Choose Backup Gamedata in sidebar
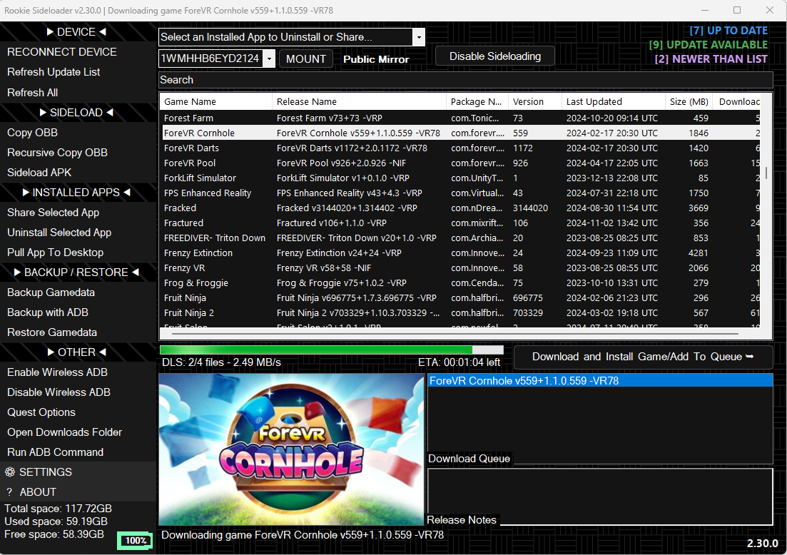The height and width of the screenshot is (555, 787). pyautogui.click(x=51, y=292)
